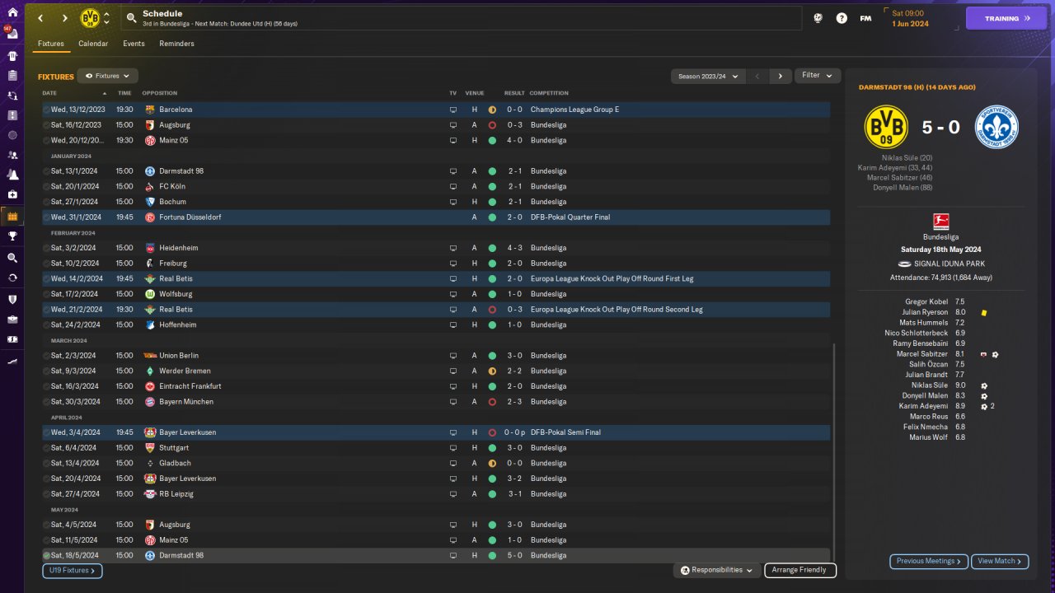Click the TV icon on the Barcelona row
Viewport: 1055px width, 593px height.
[452, 110]
